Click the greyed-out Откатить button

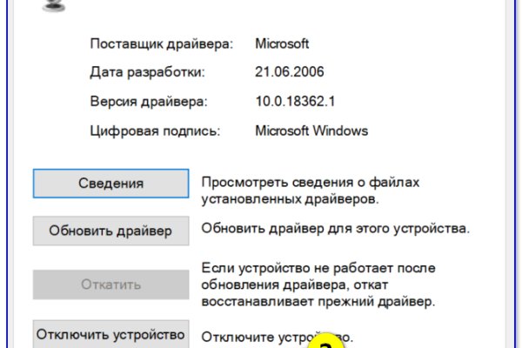[x=110, y=284]
